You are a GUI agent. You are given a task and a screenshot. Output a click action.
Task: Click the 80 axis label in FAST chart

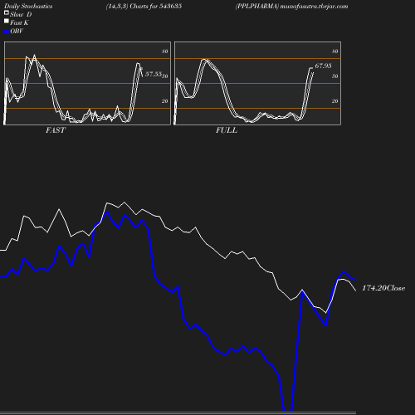165,51
